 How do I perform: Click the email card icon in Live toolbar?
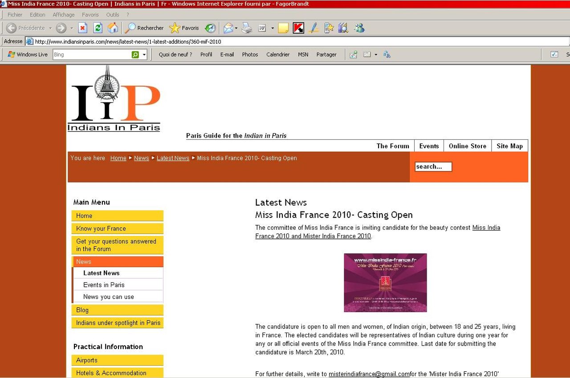(x=367, y=55)
